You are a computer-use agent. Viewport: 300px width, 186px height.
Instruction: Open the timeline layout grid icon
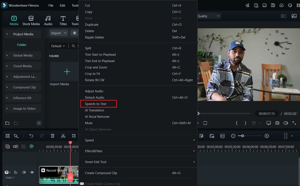click(8, 136)
